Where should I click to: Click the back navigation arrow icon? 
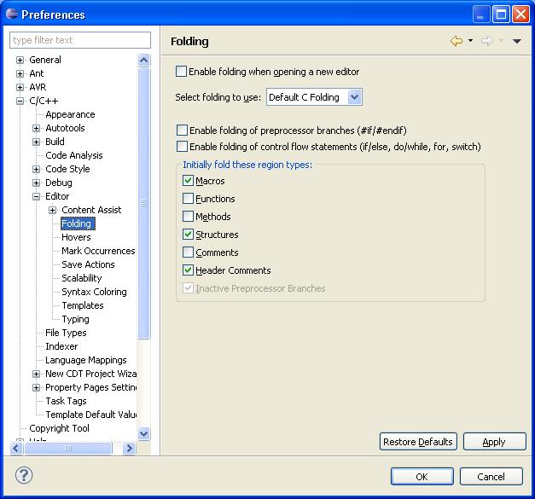pos(456,41)
